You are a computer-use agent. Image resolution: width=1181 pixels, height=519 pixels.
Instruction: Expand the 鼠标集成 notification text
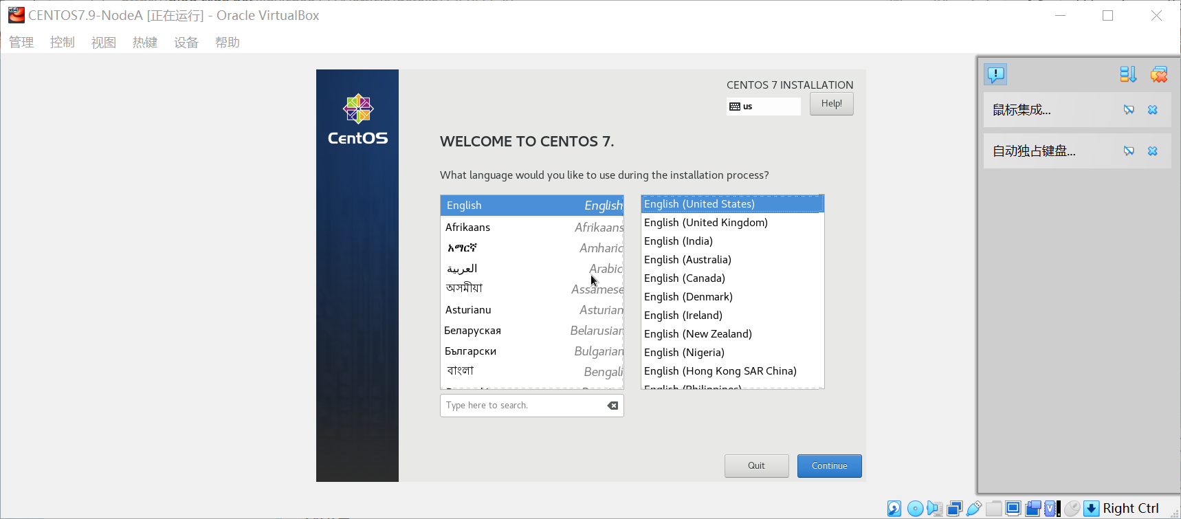point(1022,110)
